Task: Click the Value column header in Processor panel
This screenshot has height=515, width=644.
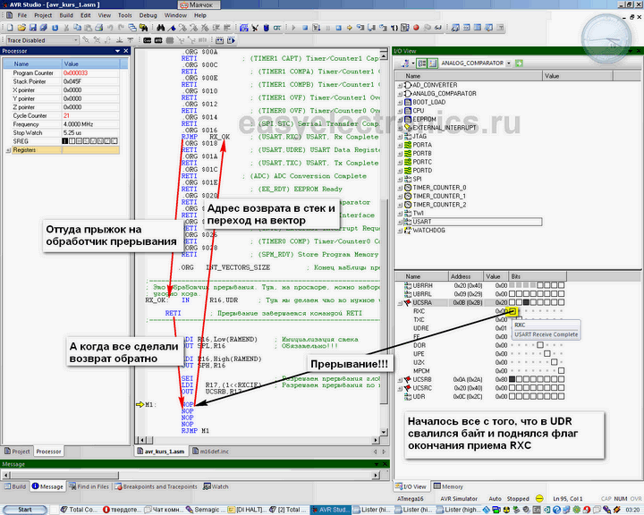Action: tap(90, 64)
